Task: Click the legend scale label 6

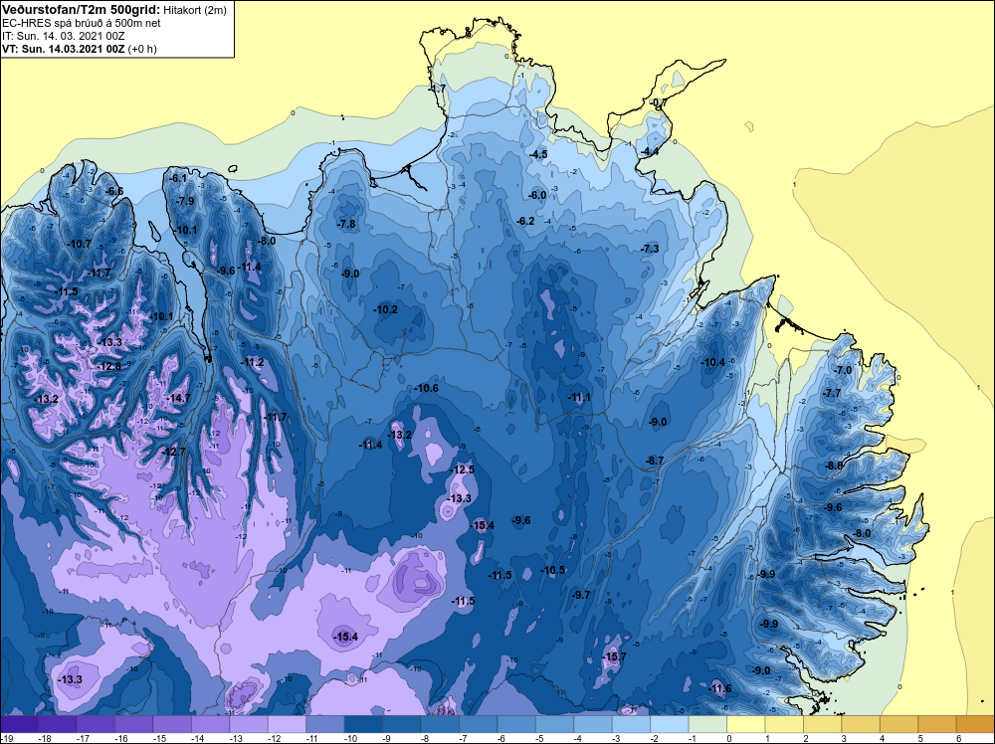Action: coord(958,738)
